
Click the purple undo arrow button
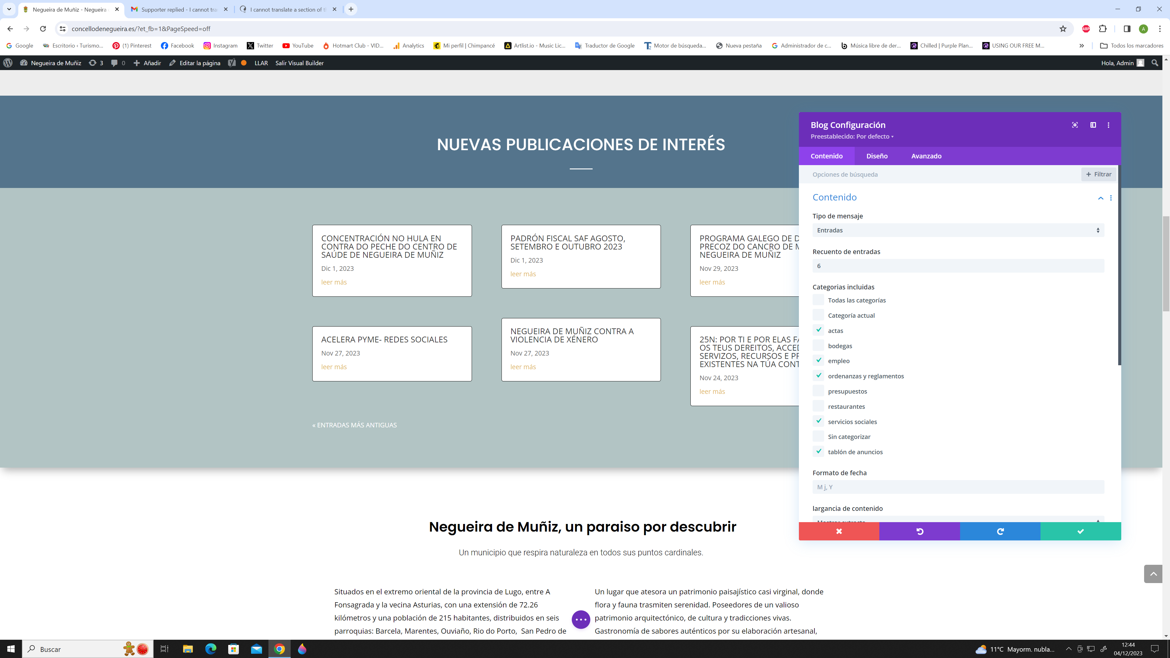[x=919, y=531]
